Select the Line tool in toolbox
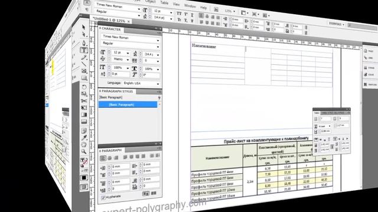This screenshot has width=378, height=212. [84, 64]
